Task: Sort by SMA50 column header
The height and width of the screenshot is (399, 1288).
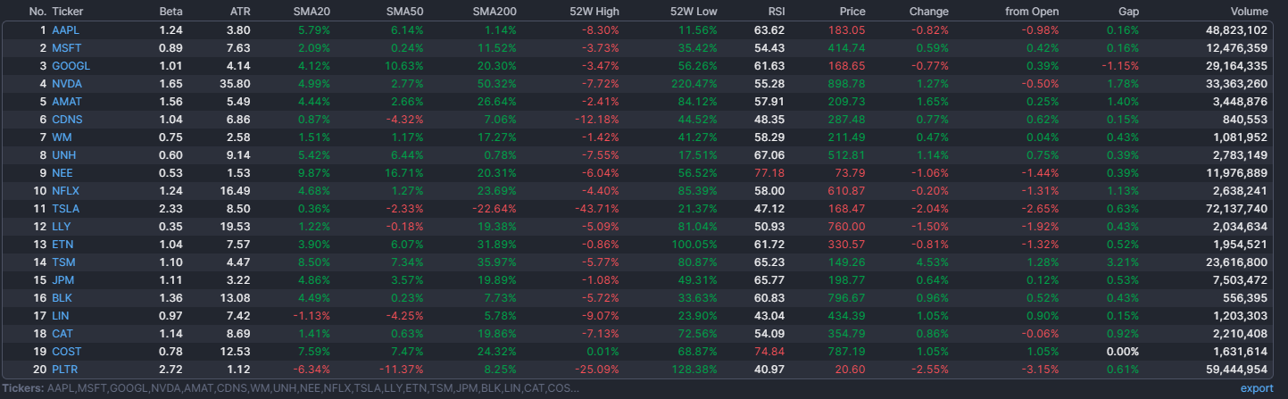Action: click(404, 12)
